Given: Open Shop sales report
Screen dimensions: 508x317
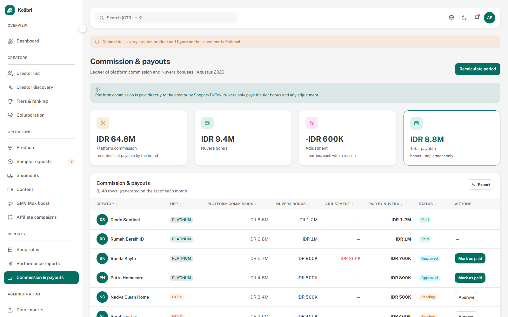Looking at the screenshot, I should pyautogui.click(x=41, y=249).
